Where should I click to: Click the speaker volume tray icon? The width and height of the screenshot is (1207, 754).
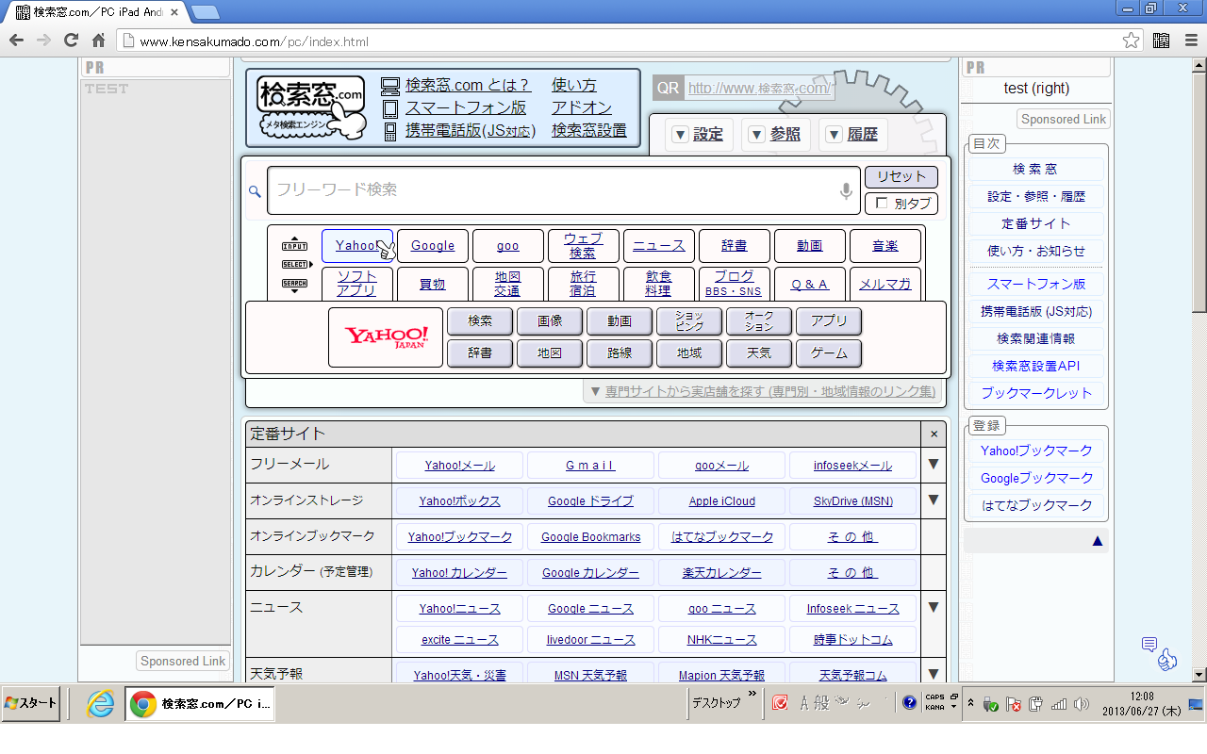click(1081, 704)
